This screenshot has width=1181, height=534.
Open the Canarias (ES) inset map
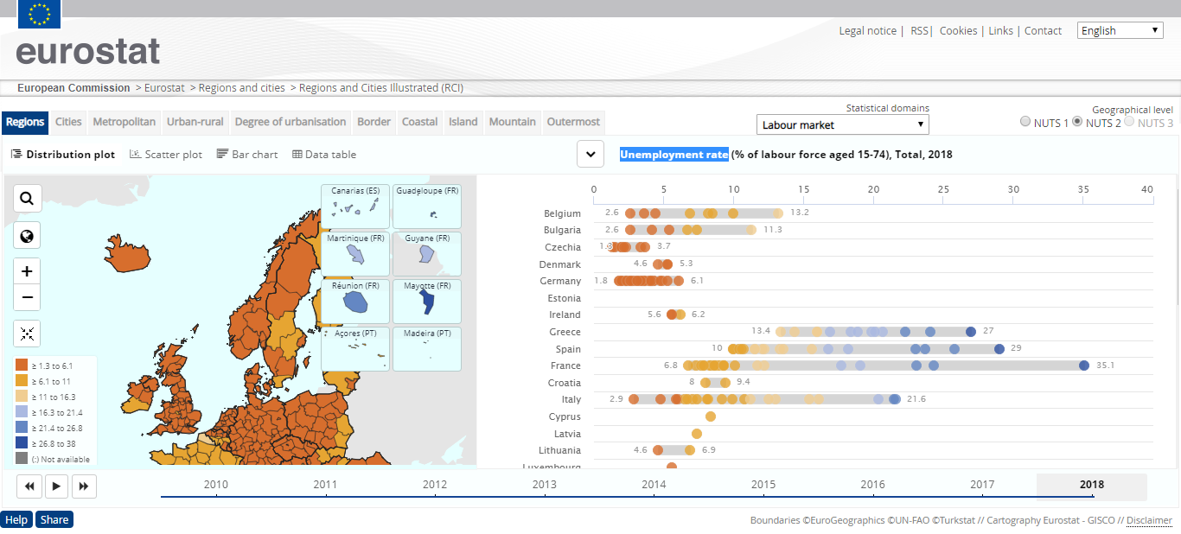coord(355,207)
